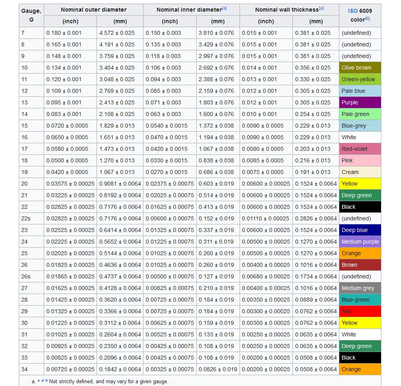Select the '1.803 ± 0.076' cell

218,103
